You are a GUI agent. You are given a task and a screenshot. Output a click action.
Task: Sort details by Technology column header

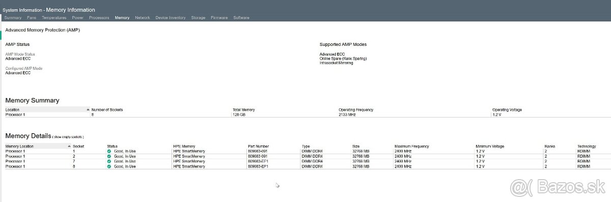point(587,146)
